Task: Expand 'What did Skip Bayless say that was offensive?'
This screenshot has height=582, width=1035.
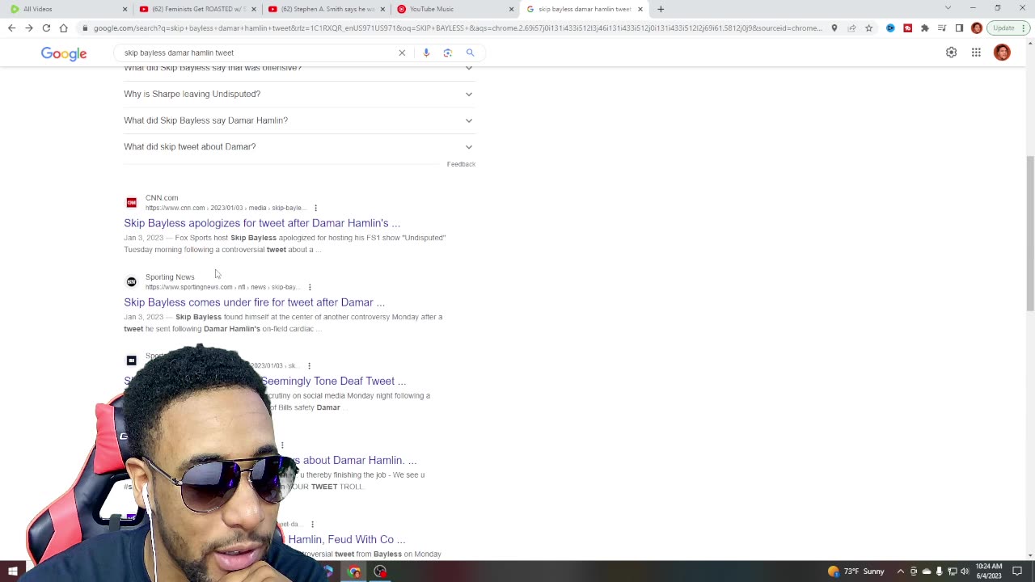Action: pos(299,70)
